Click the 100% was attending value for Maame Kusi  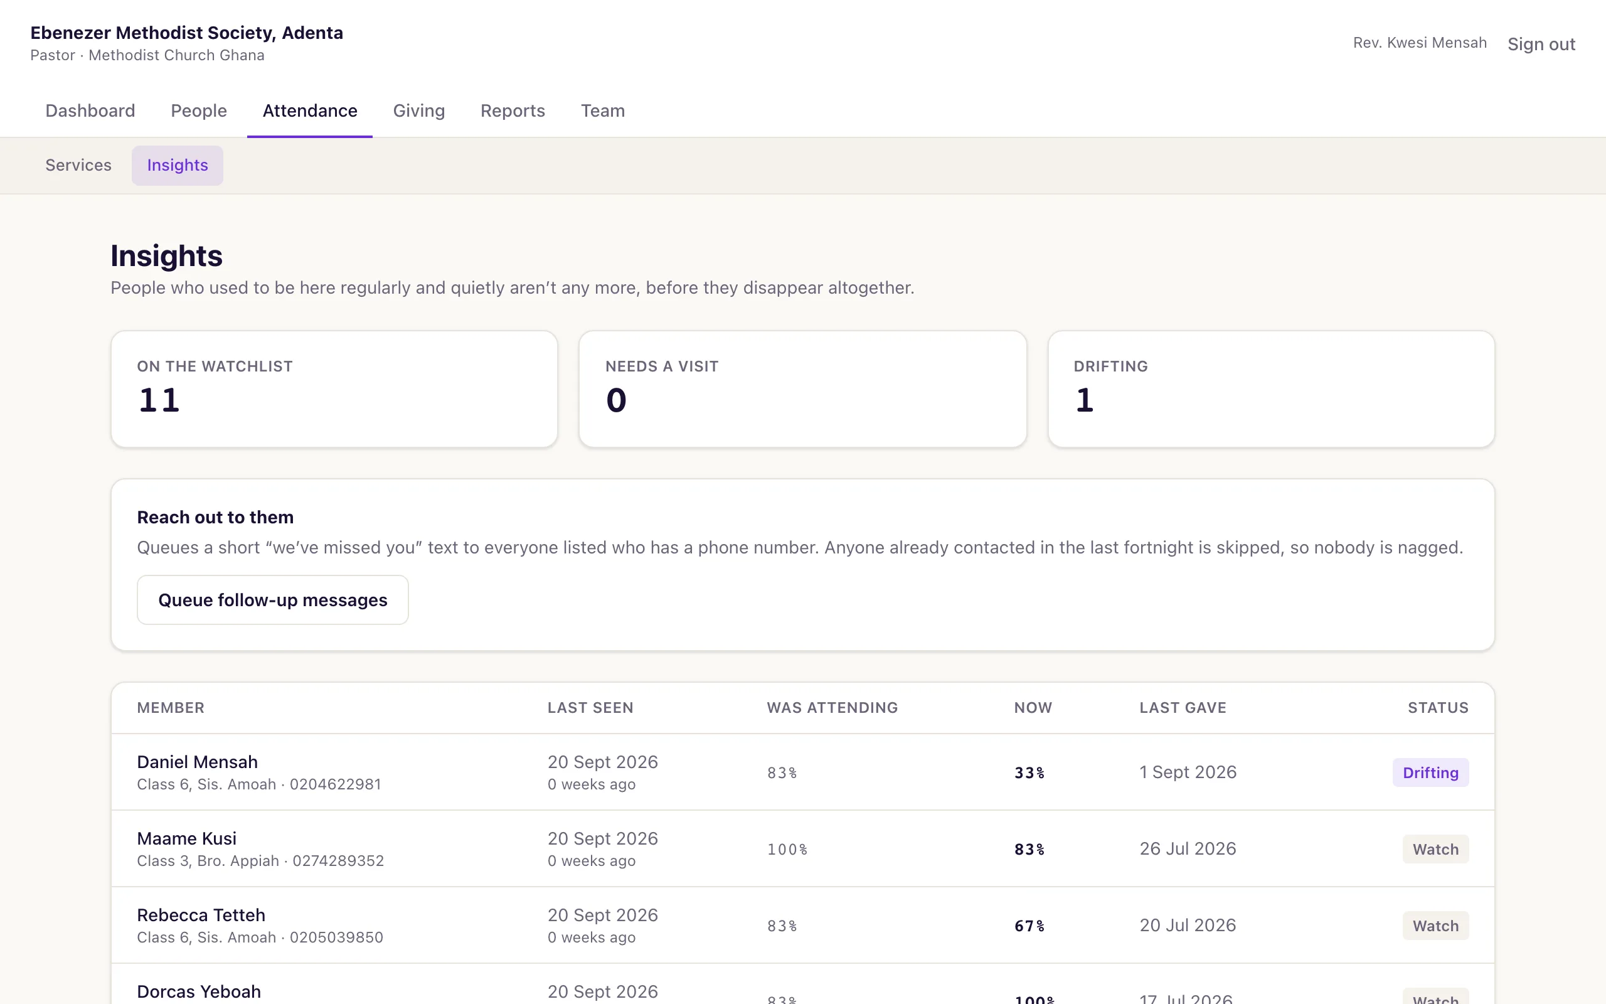787,849
